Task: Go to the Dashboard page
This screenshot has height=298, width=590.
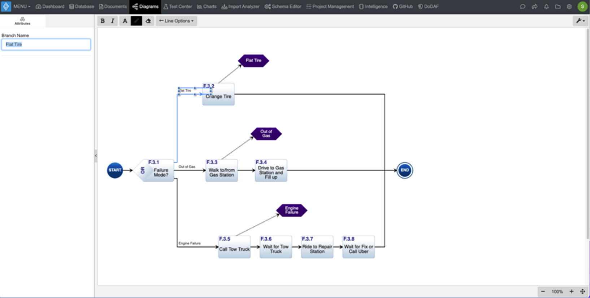Action: [50, 6]
